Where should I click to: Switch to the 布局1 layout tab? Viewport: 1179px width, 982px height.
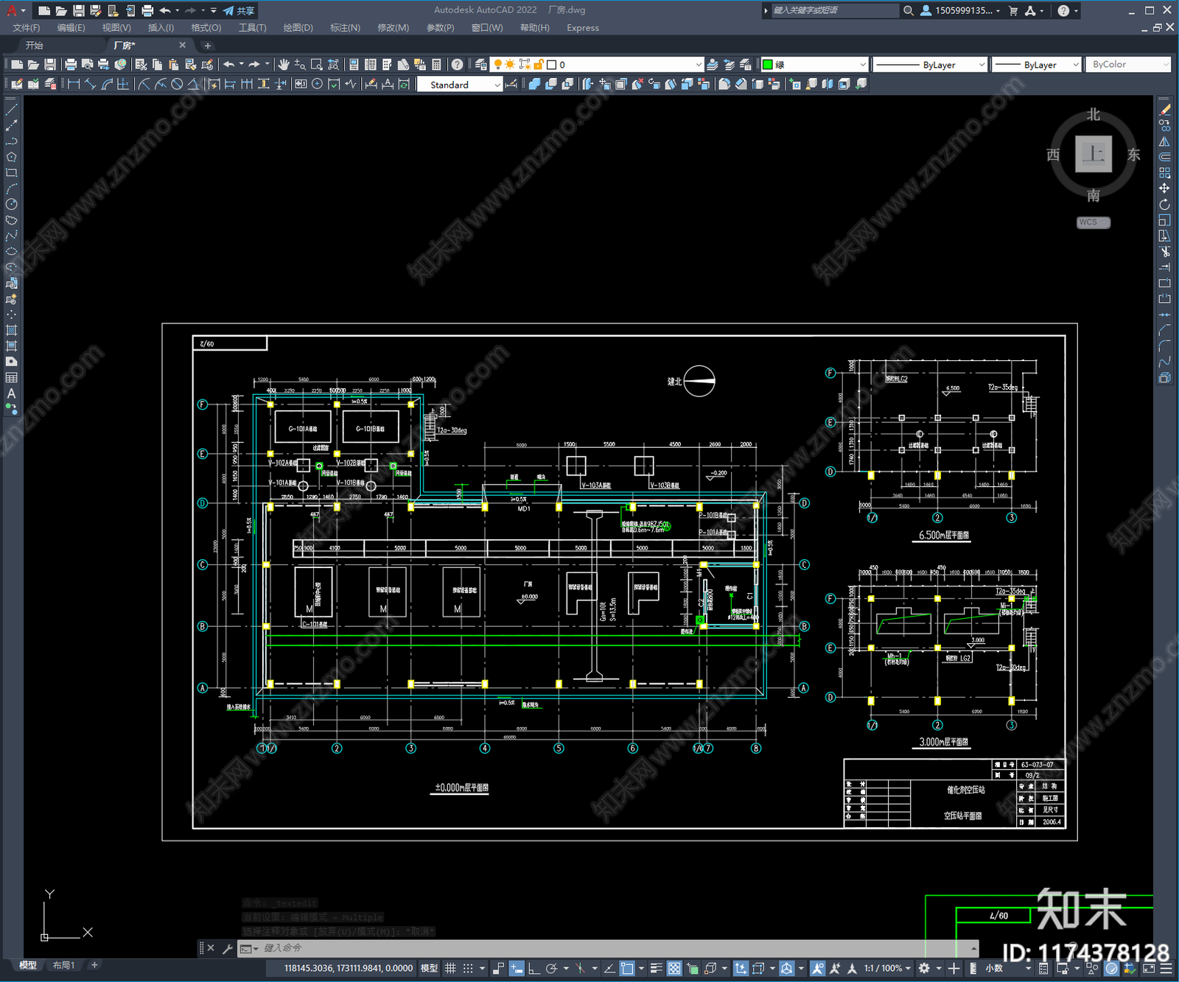click(x=63, y=965)
